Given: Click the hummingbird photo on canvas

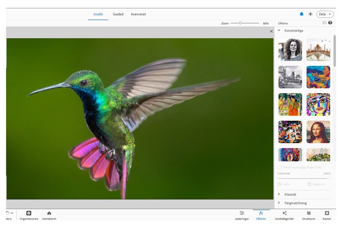Looking at the screenshot, I should (x=140, y=119).
